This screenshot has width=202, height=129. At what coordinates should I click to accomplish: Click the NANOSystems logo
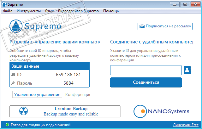pos(161,111)
